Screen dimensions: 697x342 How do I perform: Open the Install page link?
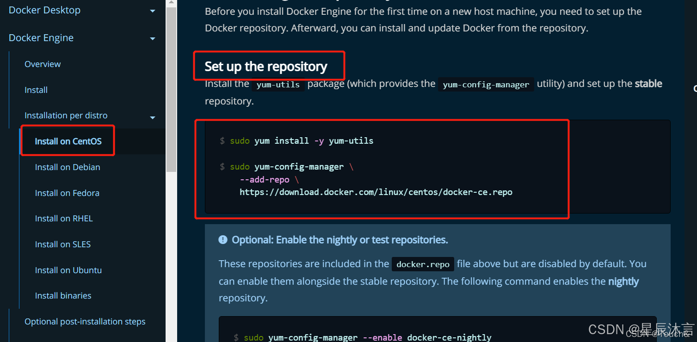(36, 90)
